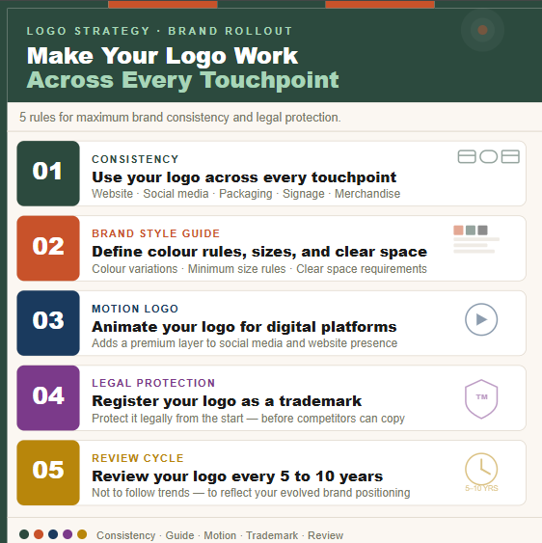Click the orange dot in footer legend
Viewport: 542px width, 543px height.
[39, 534]
